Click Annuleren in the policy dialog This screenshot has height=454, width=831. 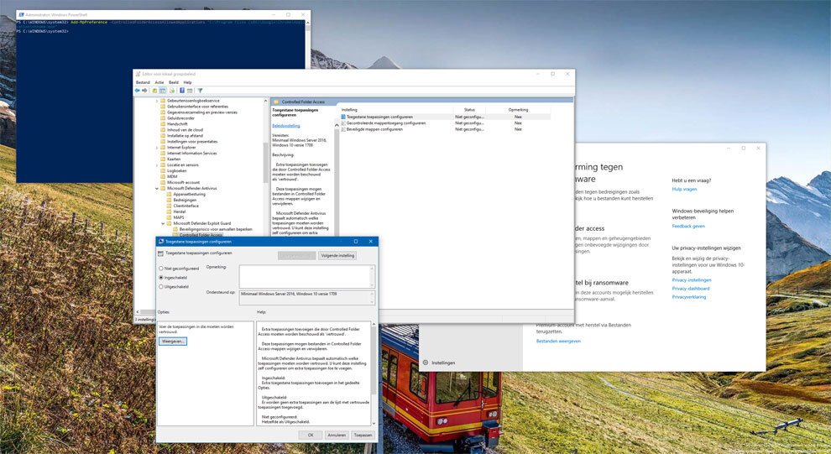[x=337, y=435]
